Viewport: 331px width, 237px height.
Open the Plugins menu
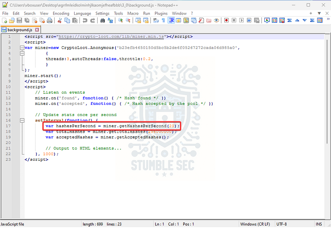(x=161, y=13)
